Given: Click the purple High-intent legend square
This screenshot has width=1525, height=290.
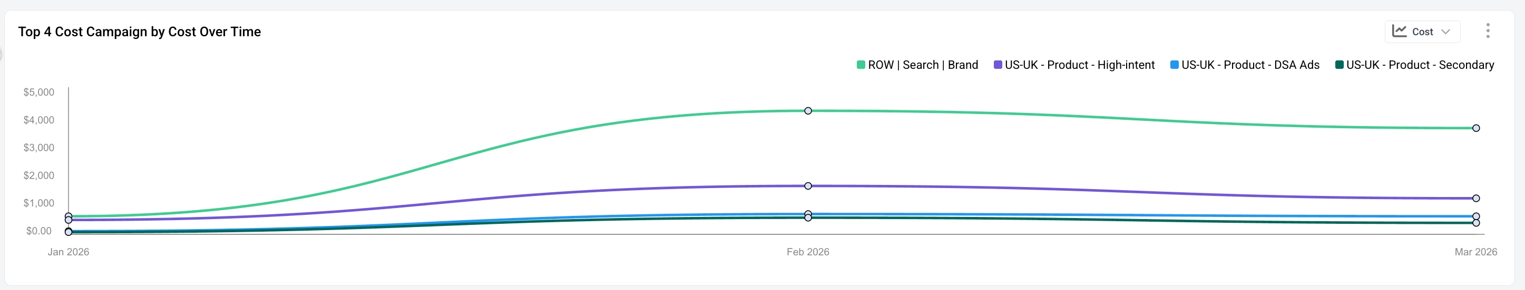Looking at the screenshot, I should [x=998, y=65].
